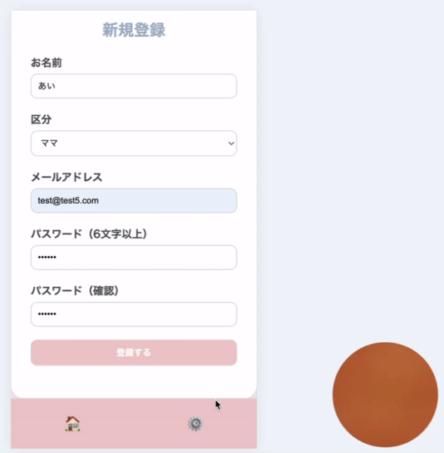Focus the パスワード（6文字以上）input box
This screenshot has height=453, width=444.
(134, 257)
